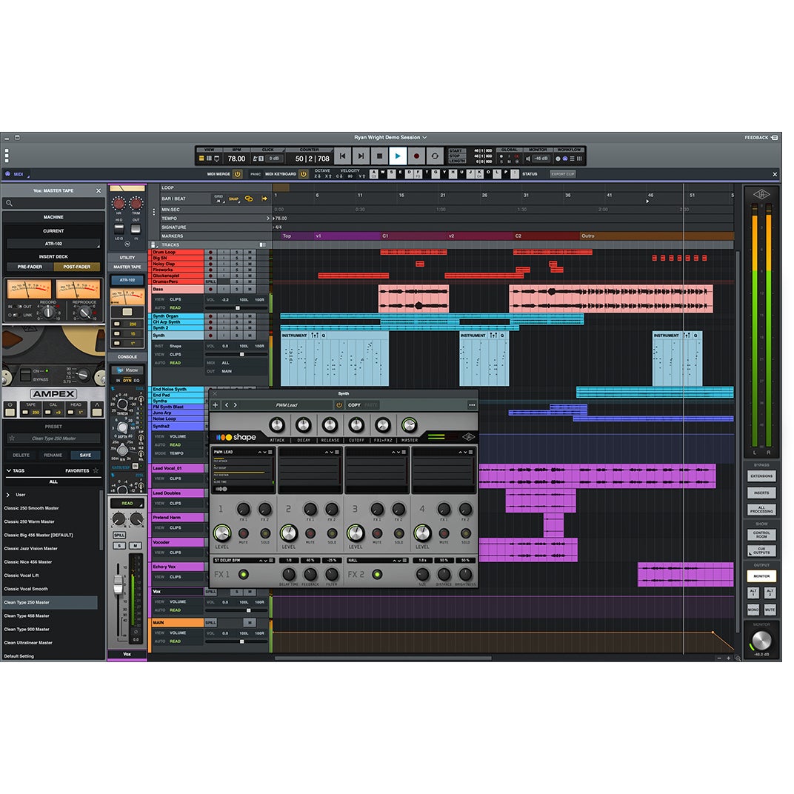Toggle the FX 2 enable light in Shape

tap(377, 574)
